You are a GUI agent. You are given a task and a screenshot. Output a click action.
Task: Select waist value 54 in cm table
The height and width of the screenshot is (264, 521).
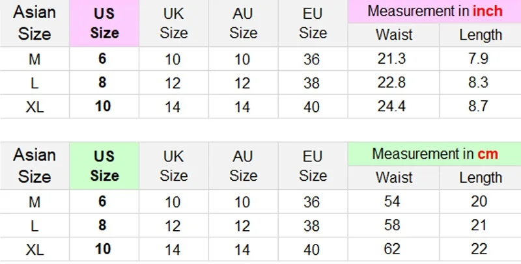pos(392,202)
